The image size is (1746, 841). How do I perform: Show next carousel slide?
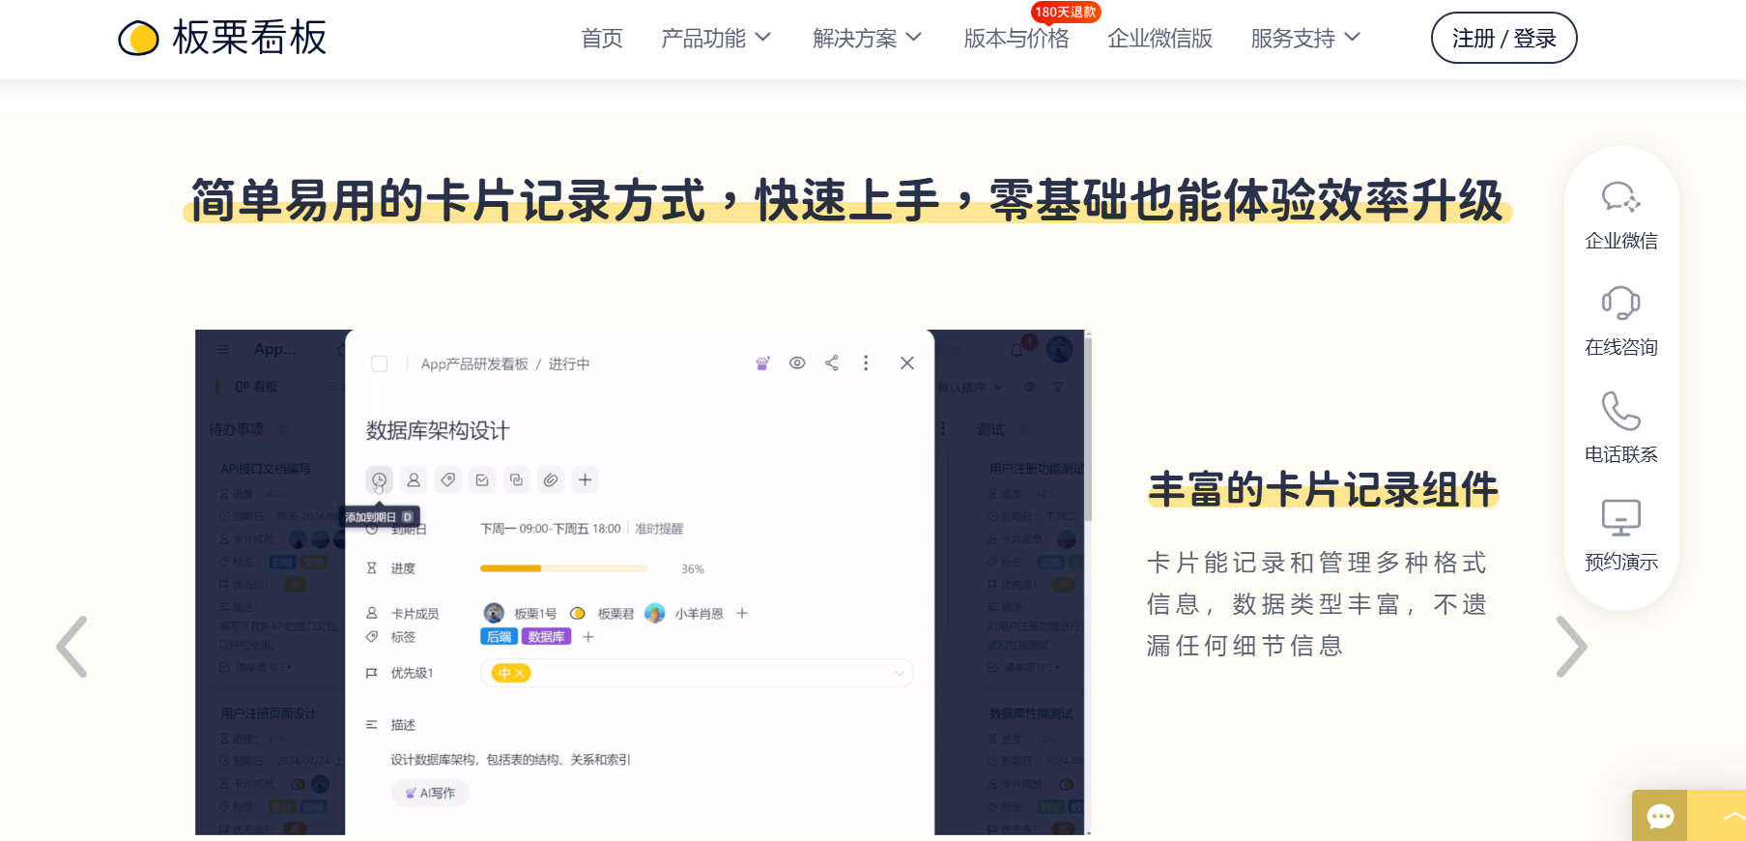point(1571,647)
